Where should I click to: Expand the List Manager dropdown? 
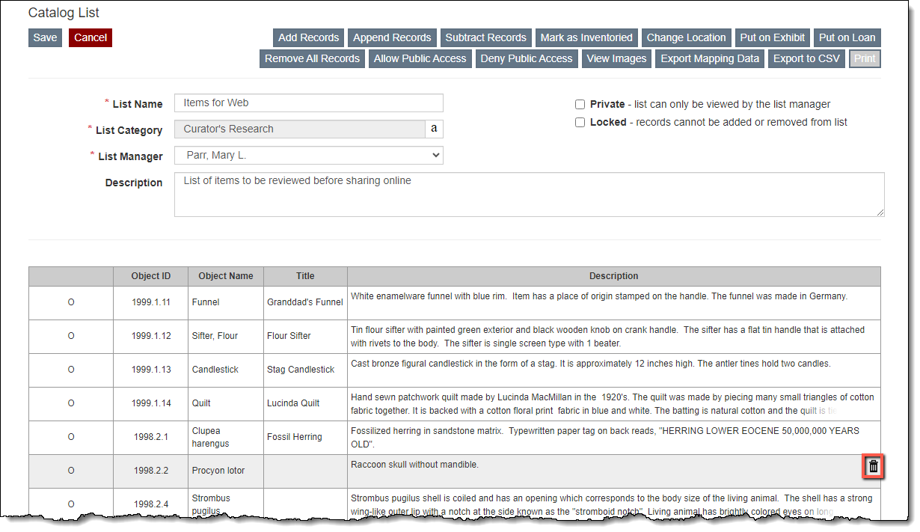click(x=308, y=155)
